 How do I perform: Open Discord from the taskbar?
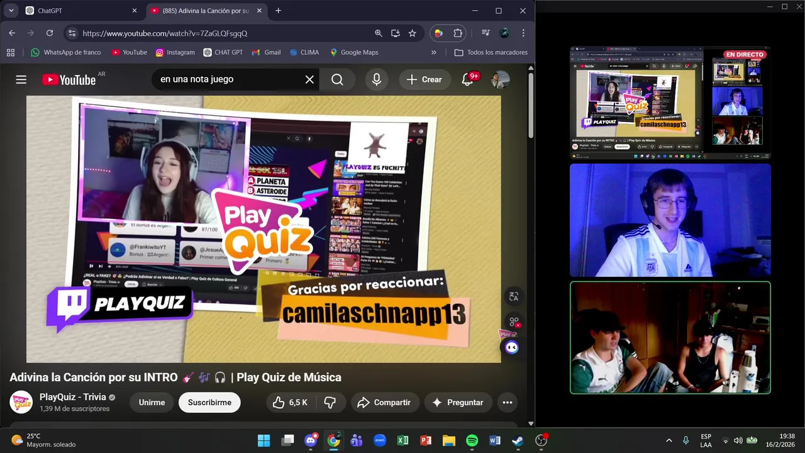(x=310, y=440)
